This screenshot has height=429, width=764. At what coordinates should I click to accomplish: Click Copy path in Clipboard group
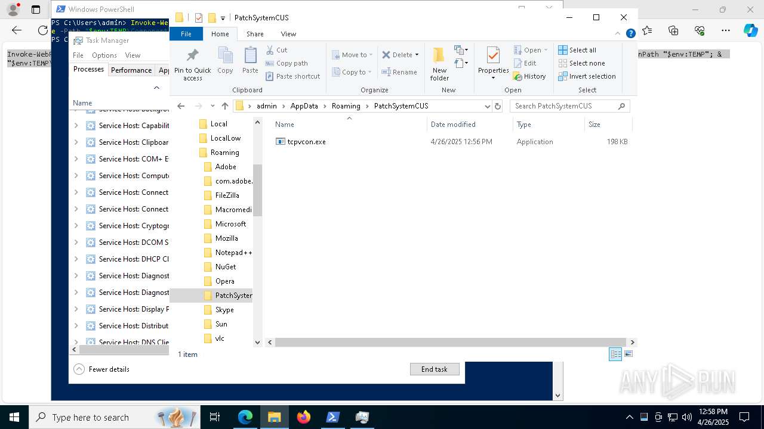pyautogui.click(x=286, y=63)
